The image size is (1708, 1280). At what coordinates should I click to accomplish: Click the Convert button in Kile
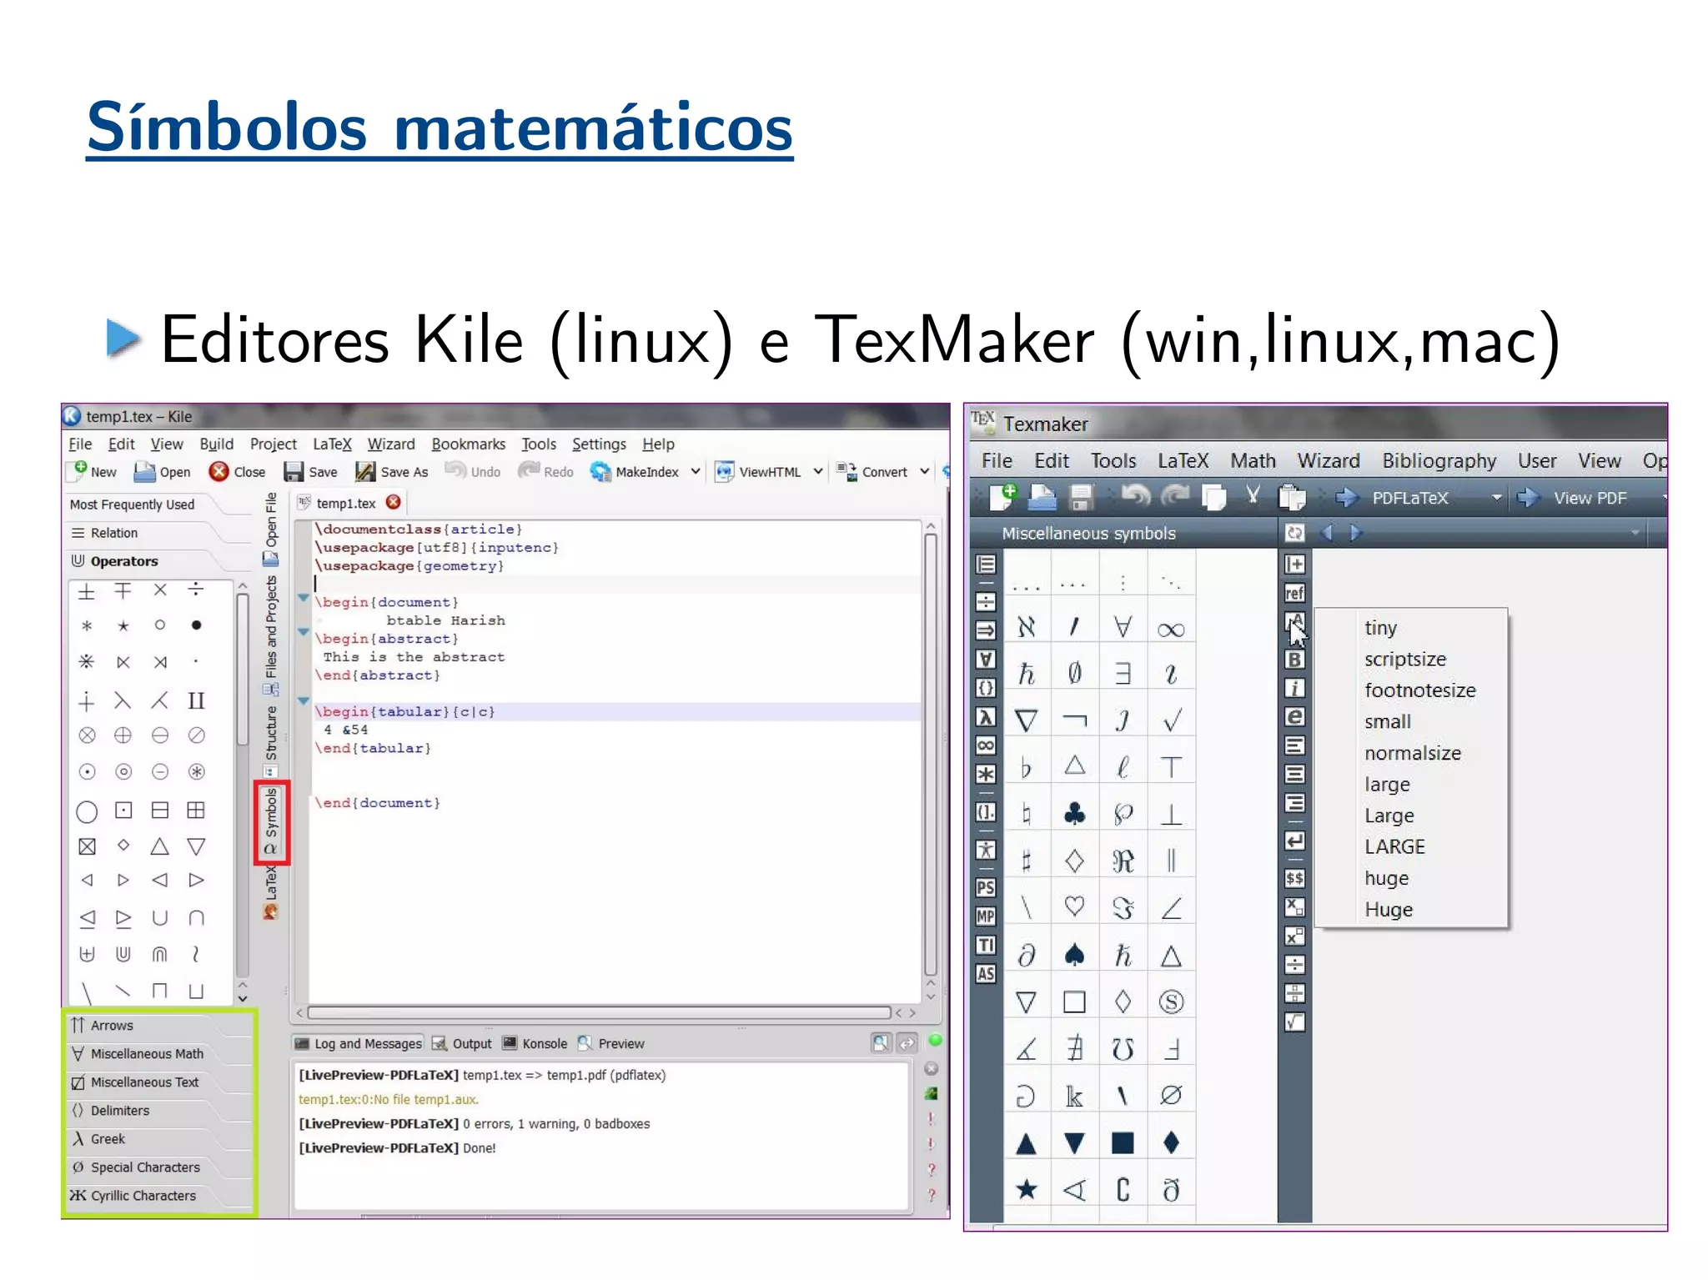coord(872,472)
